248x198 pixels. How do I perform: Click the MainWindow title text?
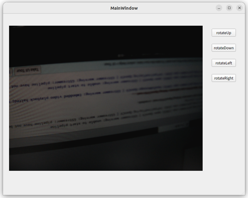pyautogui.click(x=124, y=8)
